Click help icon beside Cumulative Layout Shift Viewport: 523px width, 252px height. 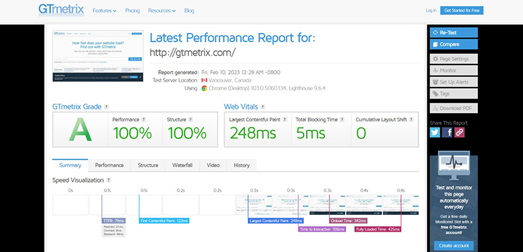411,119
